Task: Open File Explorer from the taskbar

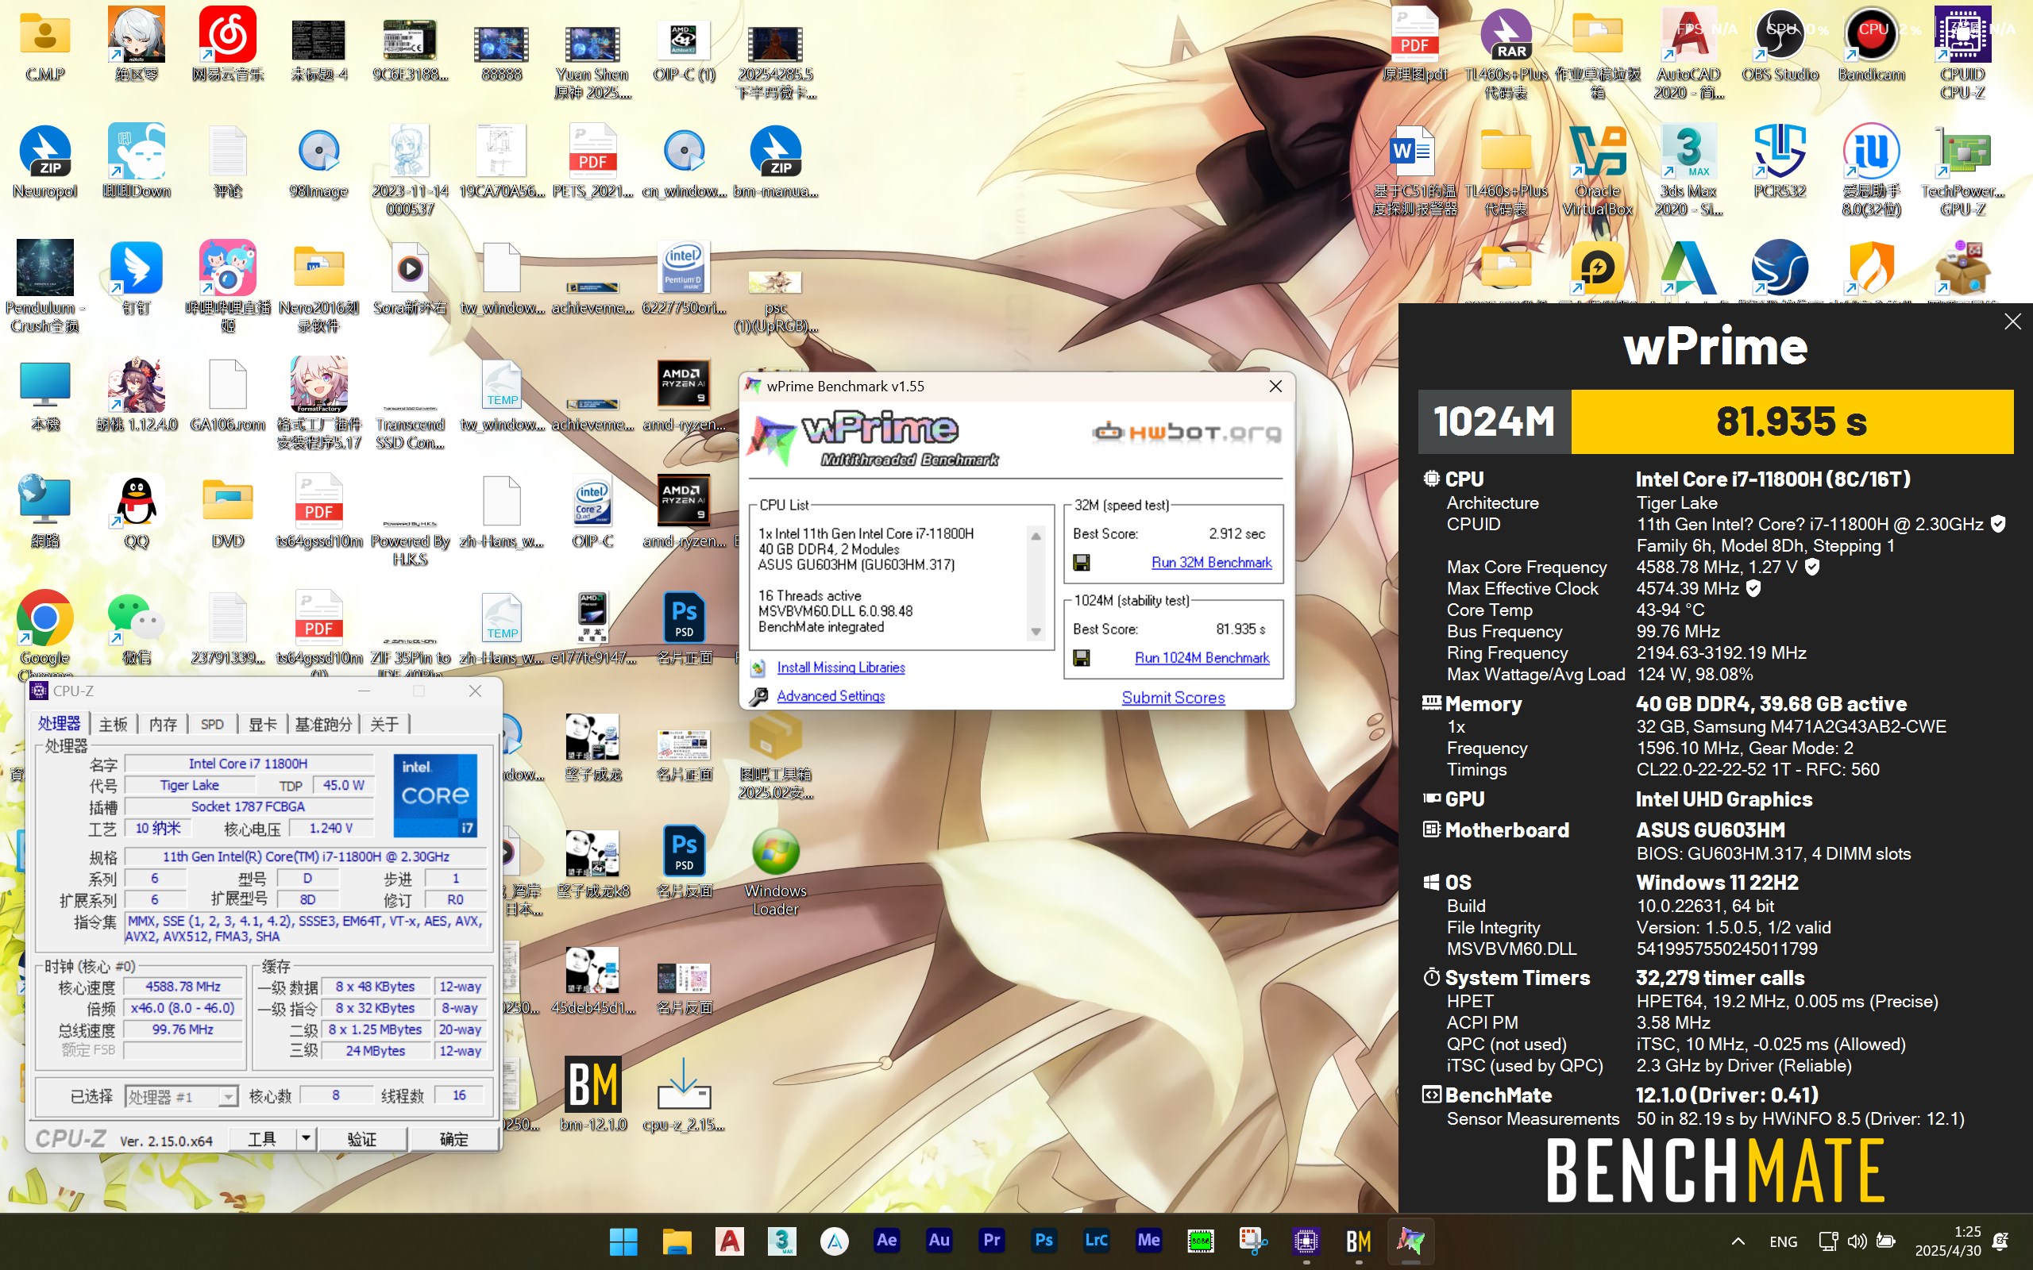Action: pyautogui.click(x=677, y=1241)
